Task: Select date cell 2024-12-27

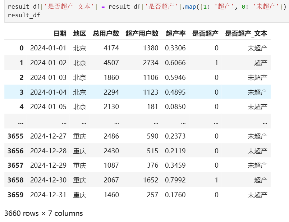Action: (48, 136)
